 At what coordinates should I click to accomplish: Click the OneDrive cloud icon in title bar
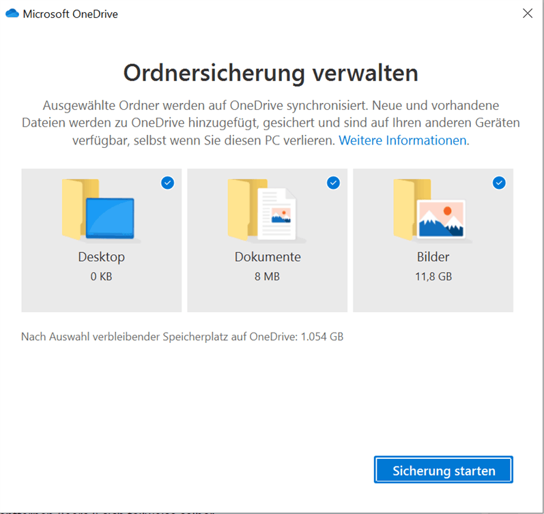coord(12,14)
